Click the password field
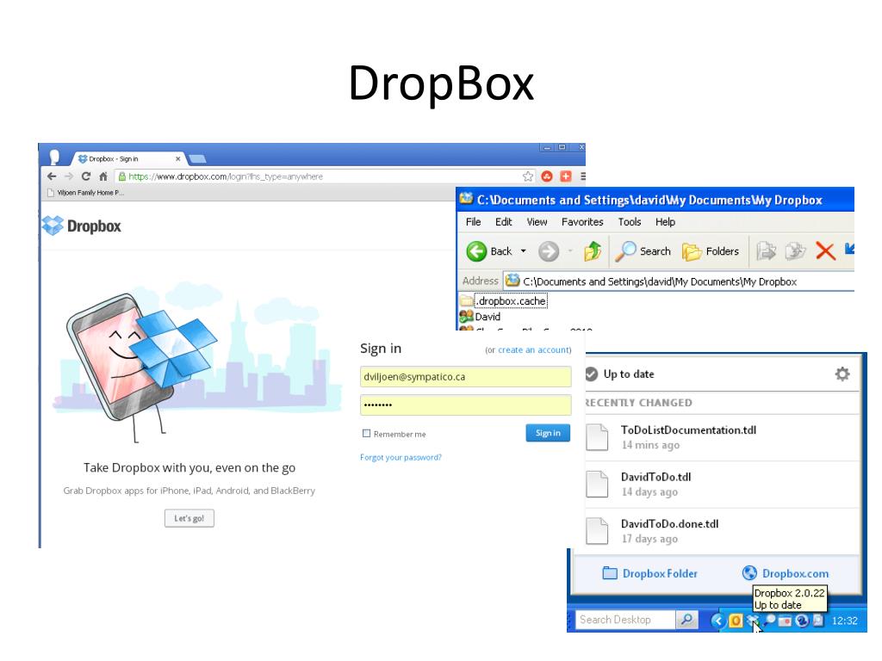This screenshot has height=661, width=882. [466, 405]
